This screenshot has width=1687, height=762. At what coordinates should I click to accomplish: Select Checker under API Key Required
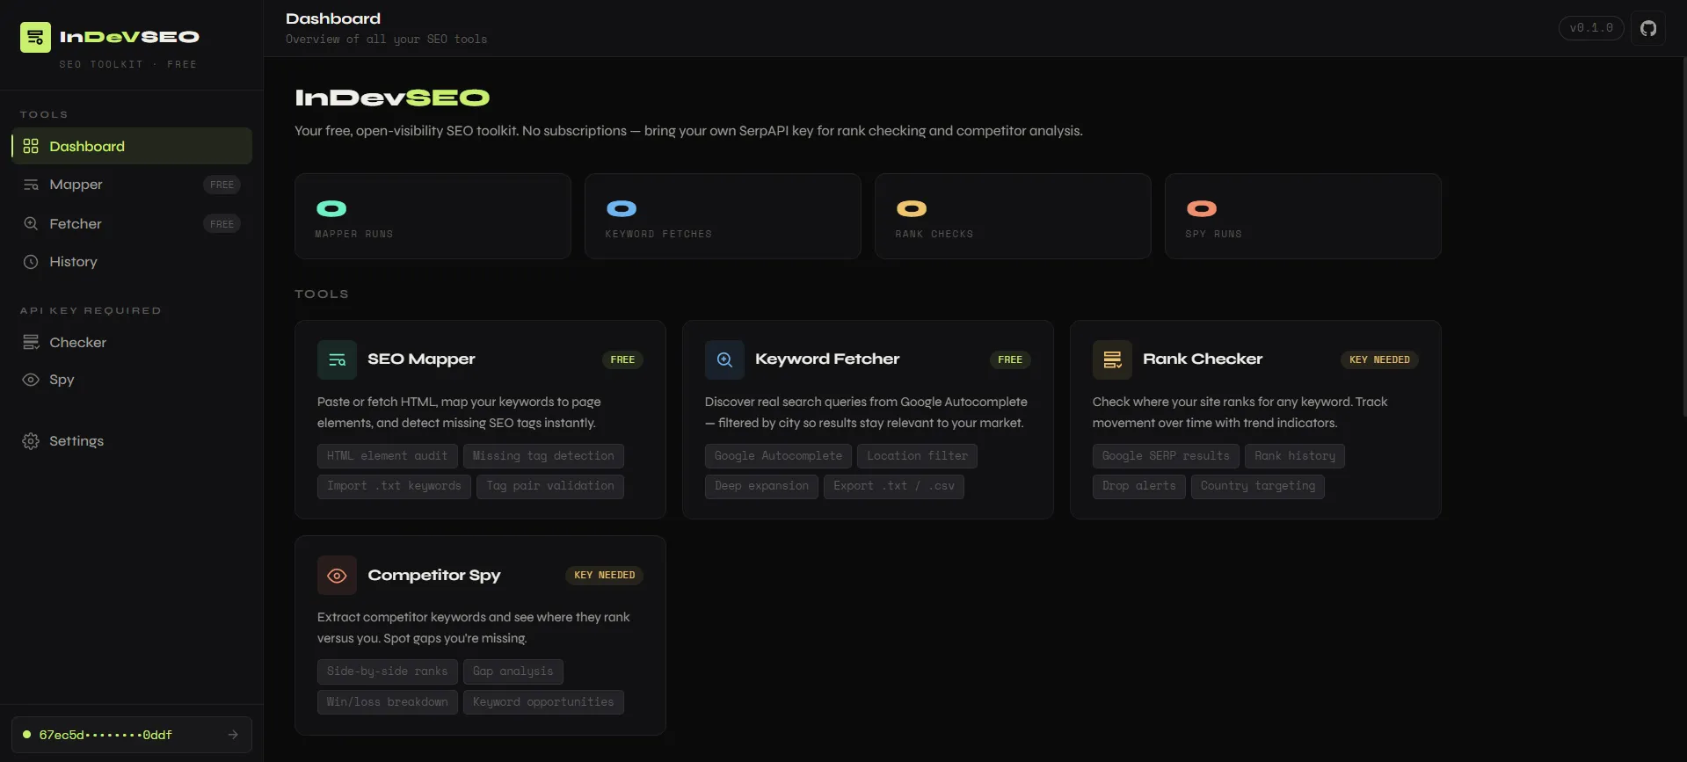pyautogui.click(x=132, y=342)
